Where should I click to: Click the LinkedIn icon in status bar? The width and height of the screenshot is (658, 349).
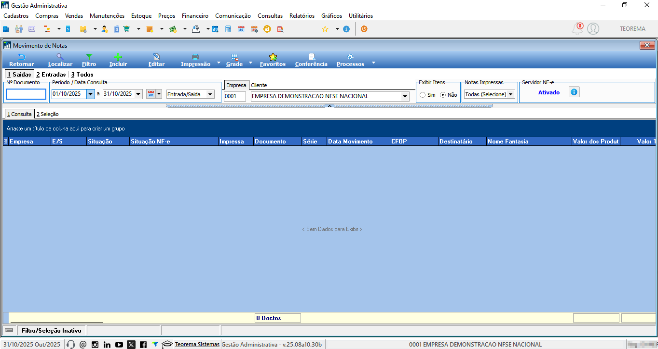(x=107, y=344)
